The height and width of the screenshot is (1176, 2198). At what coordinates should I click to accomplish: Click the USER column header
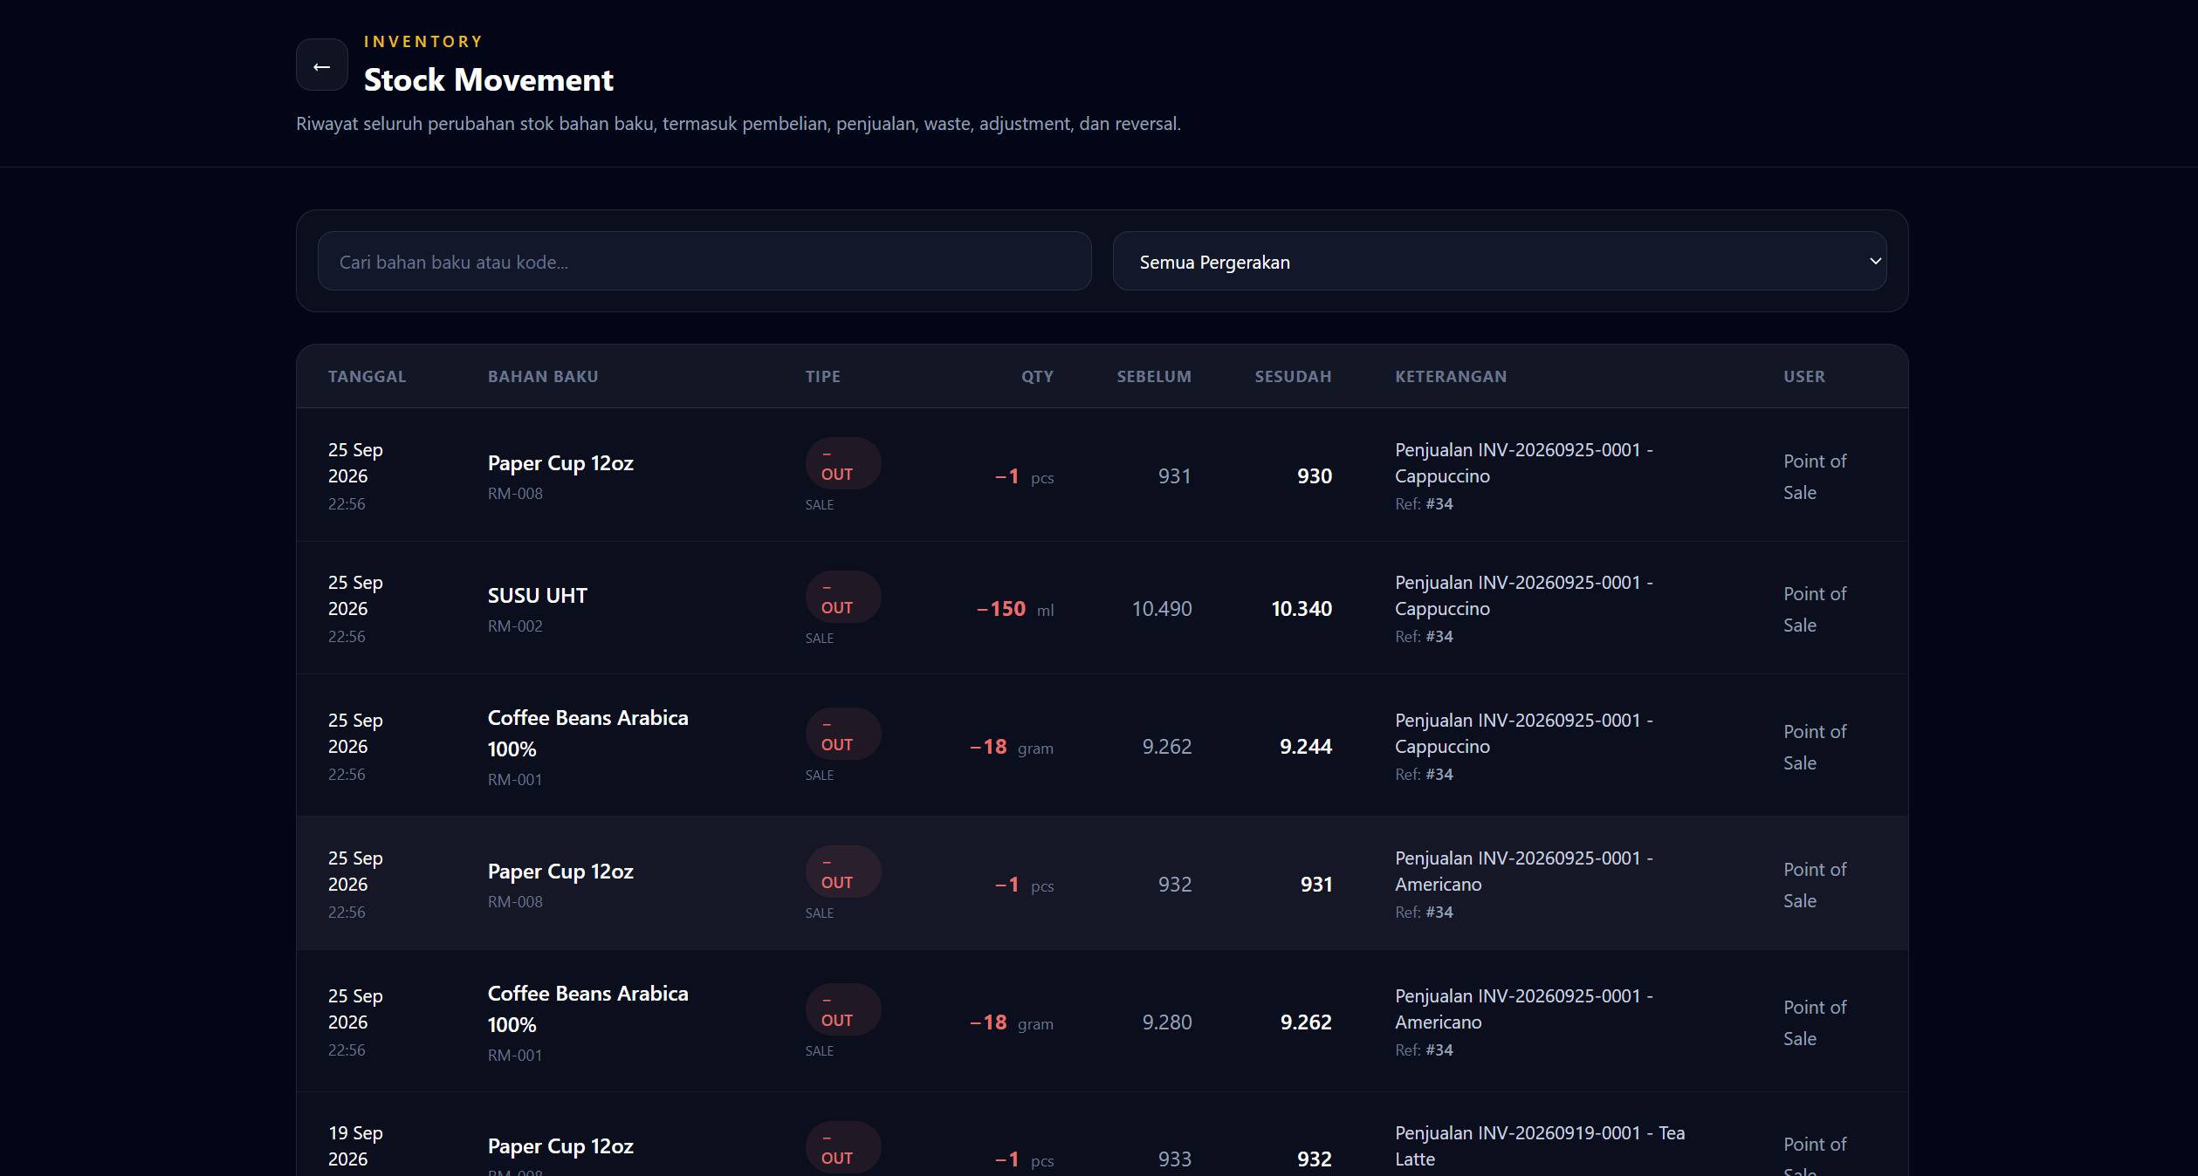coord(1803,377)
